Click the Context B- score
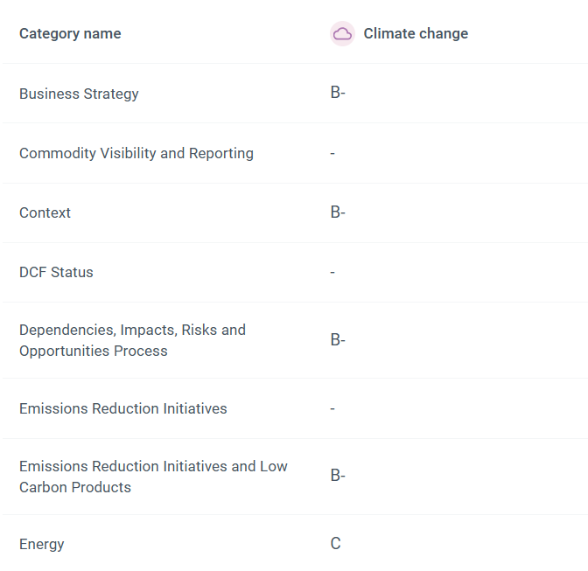This screenshot has width=588, height=571. pyautogui.click(x=338, y=212)
